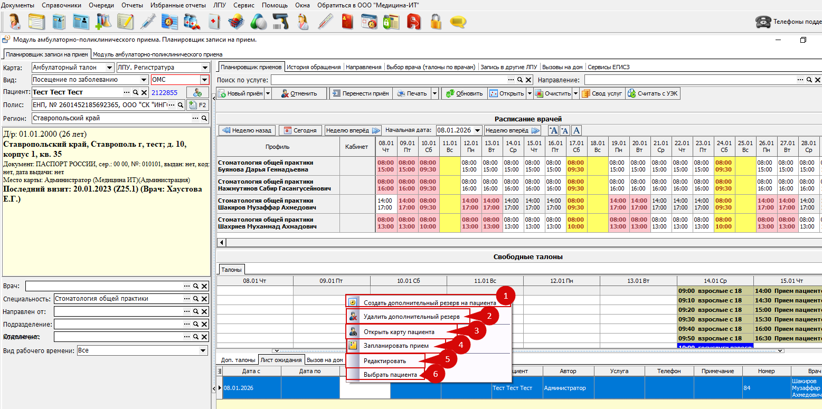Click into the Поиск по услуге field
The width and height of the screenshot is (822, 409).
(388, 80)
